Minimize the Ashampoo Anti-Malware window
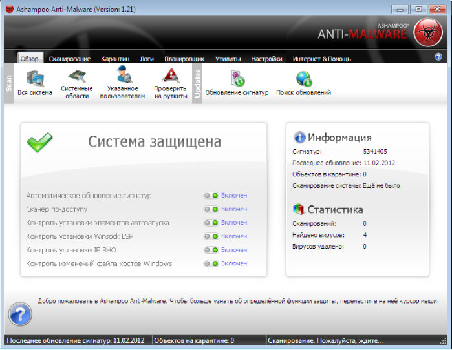This screenshot has width=452, height=350. 400,9
